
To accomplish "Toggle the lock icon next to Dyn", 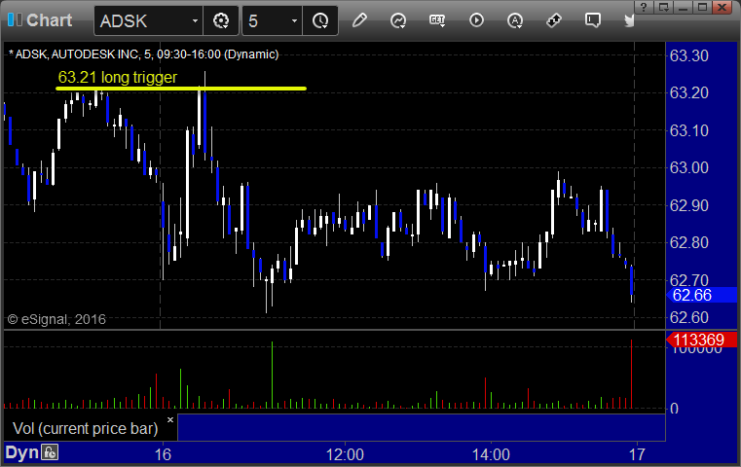I will pyautogui.click(x=50, y=452).
